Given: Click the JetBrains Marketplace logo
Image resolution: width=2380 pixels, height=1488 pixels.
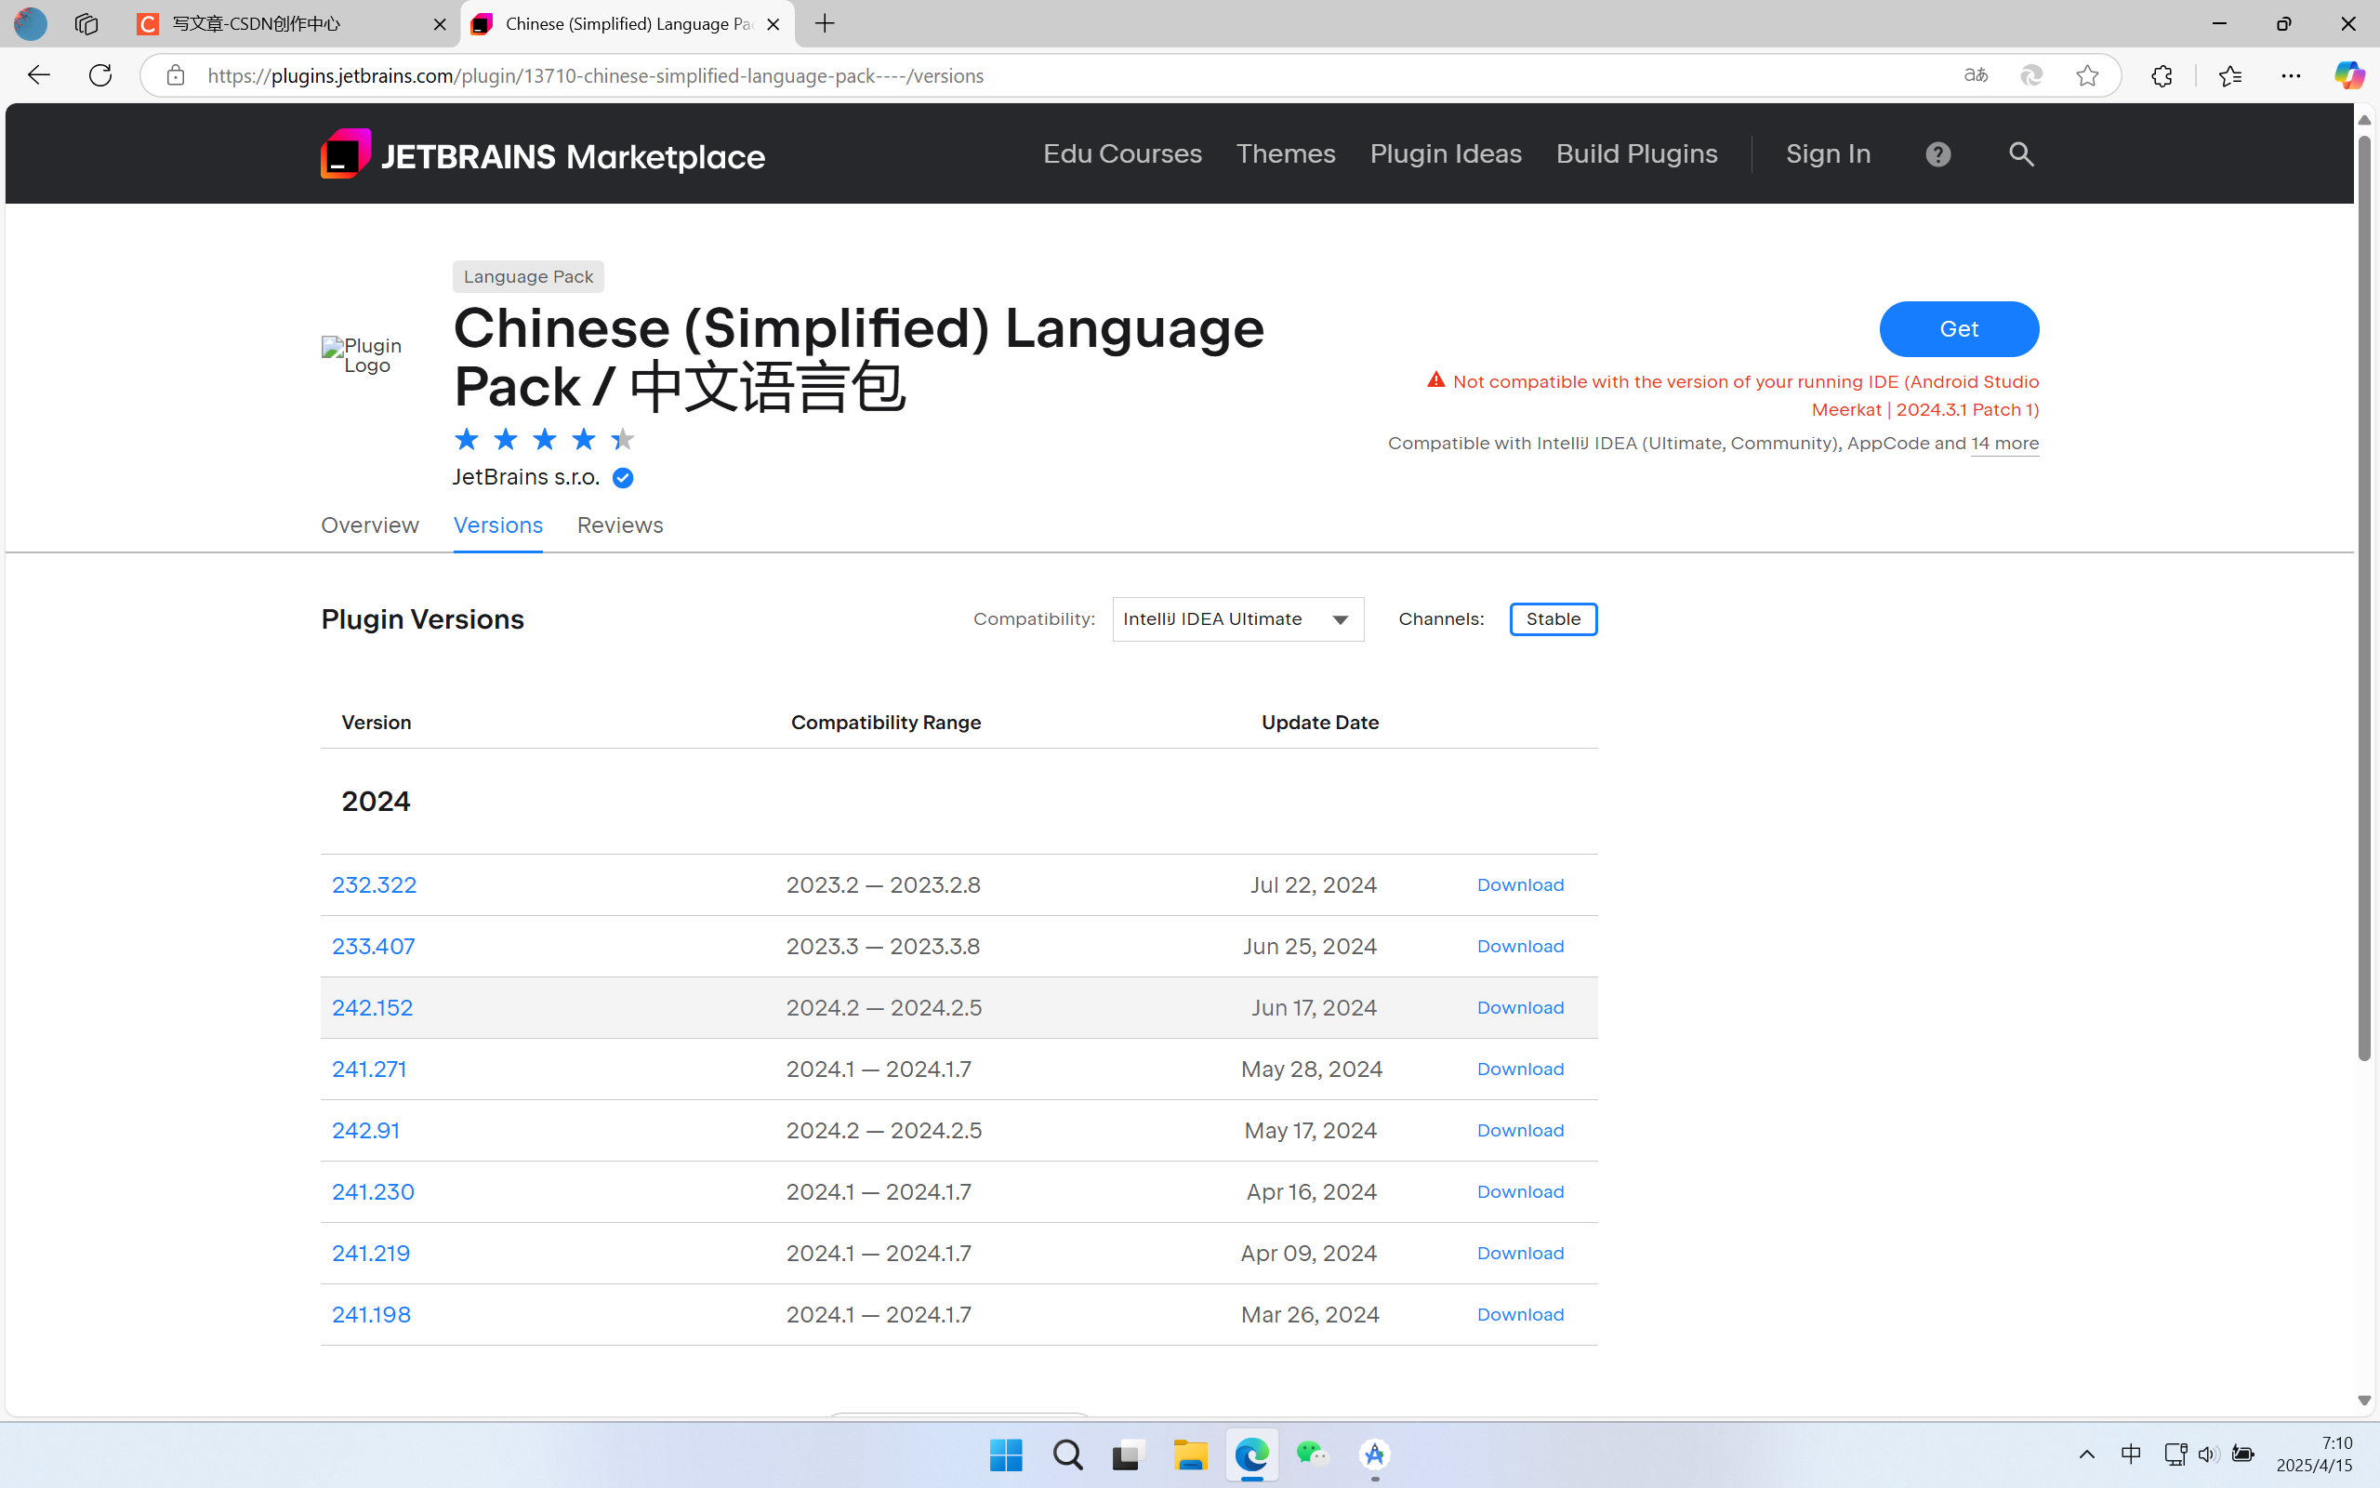Looking at the screenshot, I should click(542, 154).
